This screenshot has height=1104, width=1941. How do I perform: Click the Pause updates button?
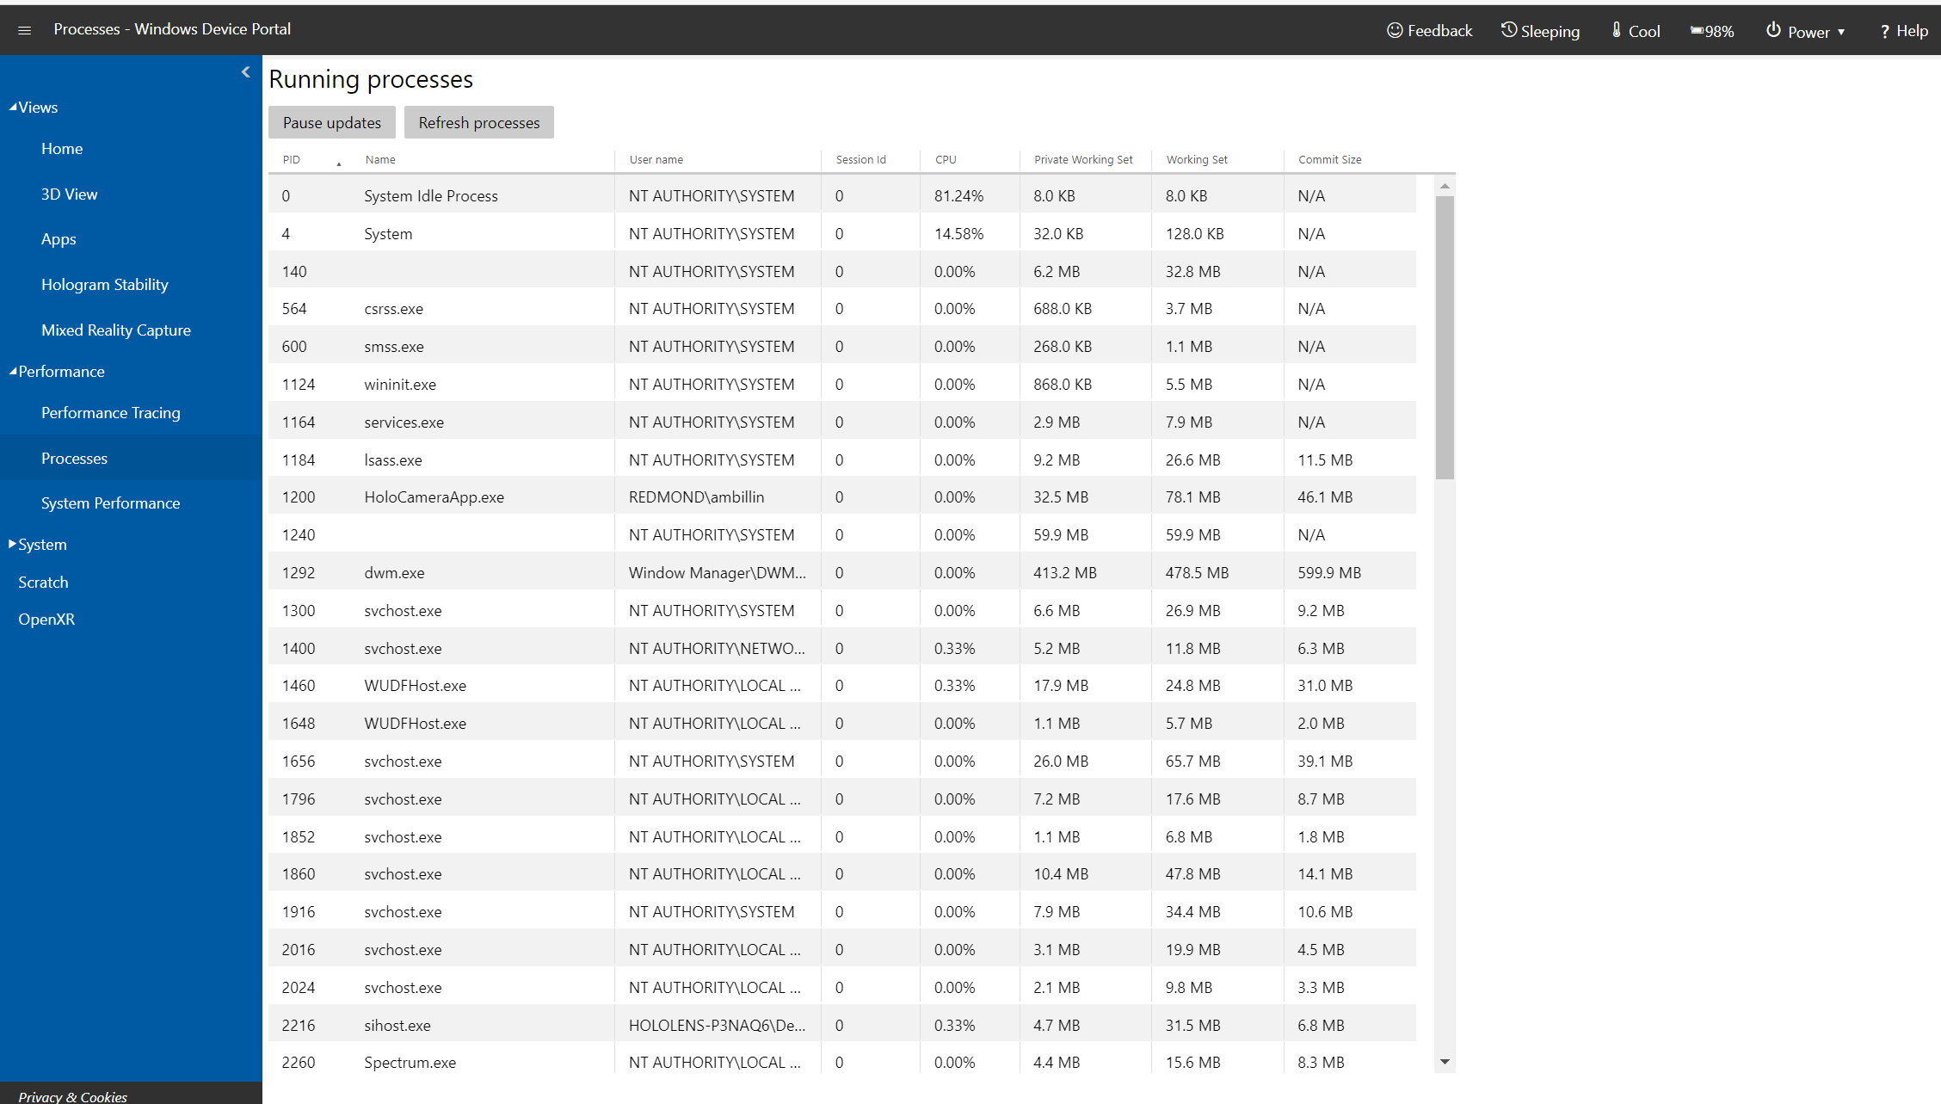pos(330,121)
